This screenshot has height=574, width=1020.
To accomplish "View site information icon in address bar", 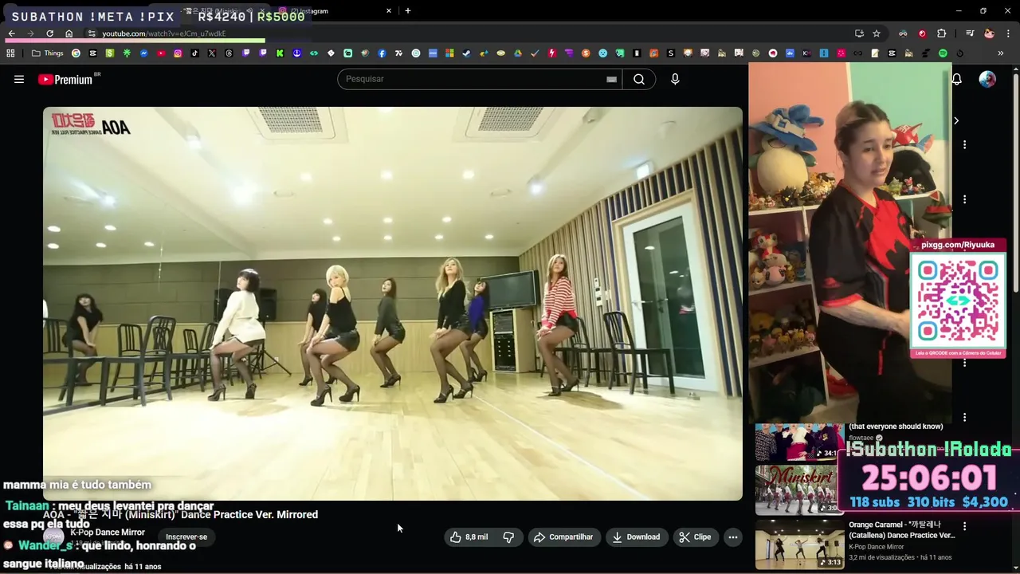I will 92,33.
